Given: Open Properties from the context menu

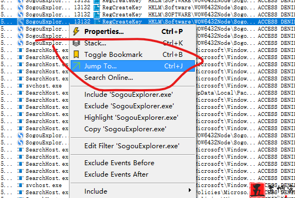Looking at the screenshot, I should (x=132, y=31).
